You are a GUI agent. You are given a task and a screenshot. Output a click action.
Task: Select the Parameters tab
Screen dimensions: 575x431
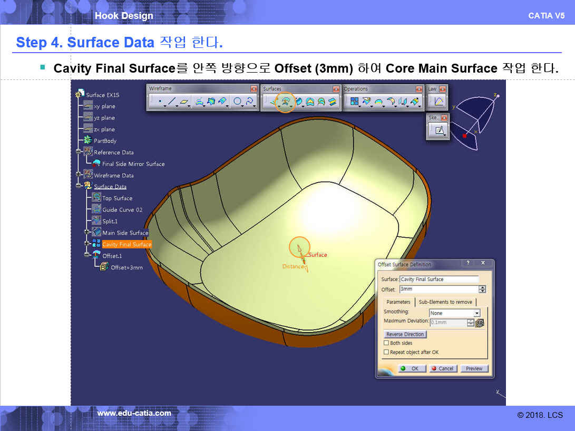coord(398,302)
